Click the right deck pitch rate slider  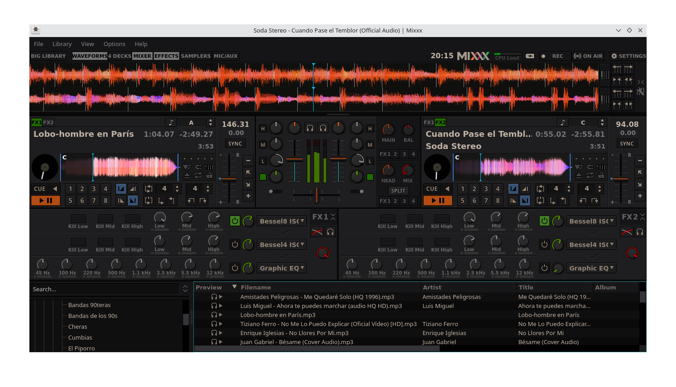tap(620, 179)
